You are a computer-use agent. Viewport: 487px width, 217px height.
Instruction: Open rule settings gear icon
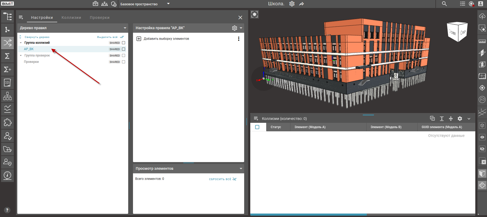tap(234, 28)
